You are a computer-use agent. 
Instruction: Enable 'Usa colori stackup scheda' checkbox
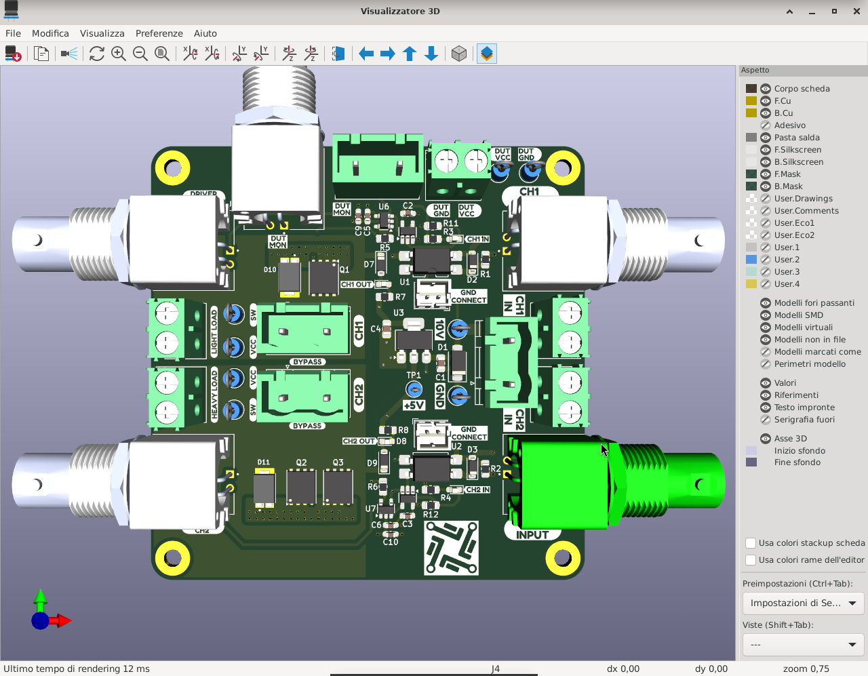click(751, 543)
